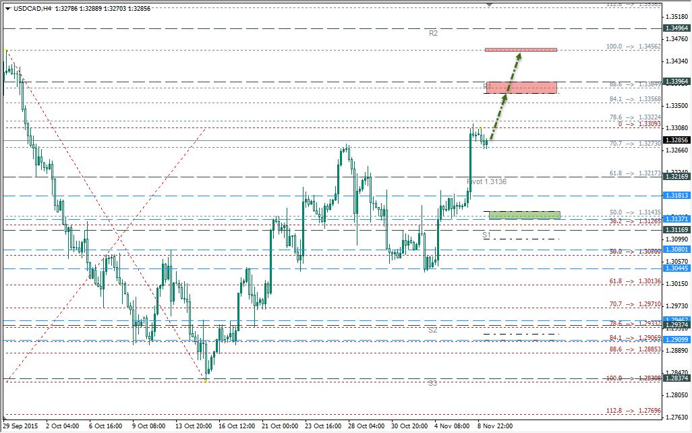Click the current price label 1.32856
Viewport: 692px width, 433px height.
click(676, 140)
